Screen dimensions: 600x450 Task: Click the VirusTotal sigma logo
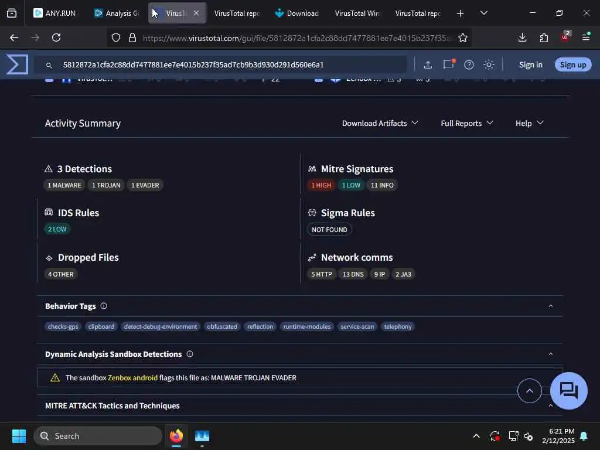[x=17, y=64]
